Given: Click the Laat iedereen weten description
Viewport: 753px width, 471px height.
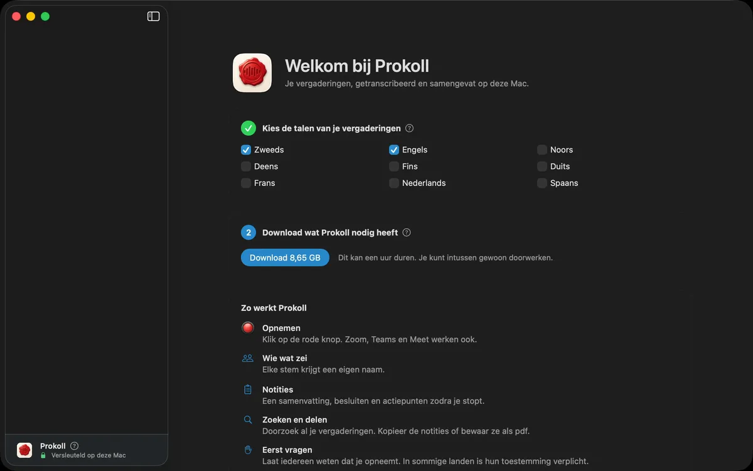Looking at the screenshot, I should point(425,461).
